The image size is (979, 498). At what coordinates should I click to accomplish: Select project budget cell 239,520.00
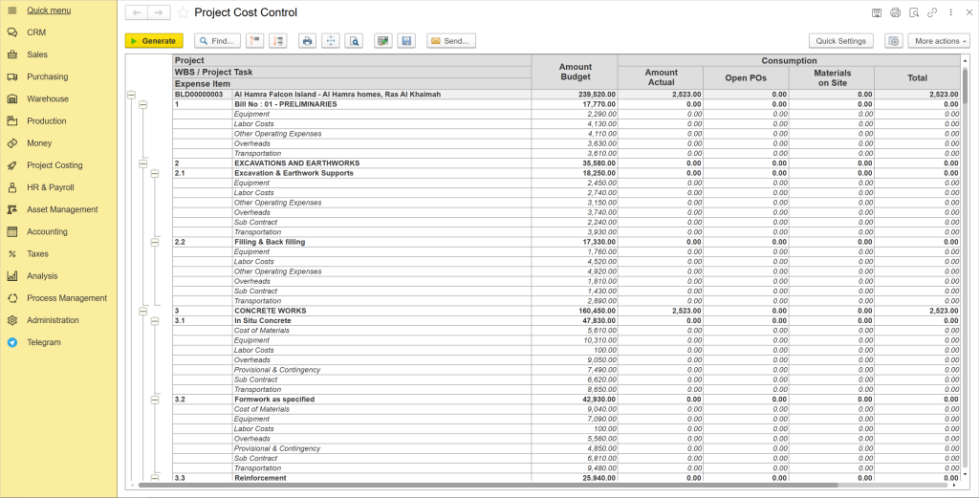coord(575,95)
